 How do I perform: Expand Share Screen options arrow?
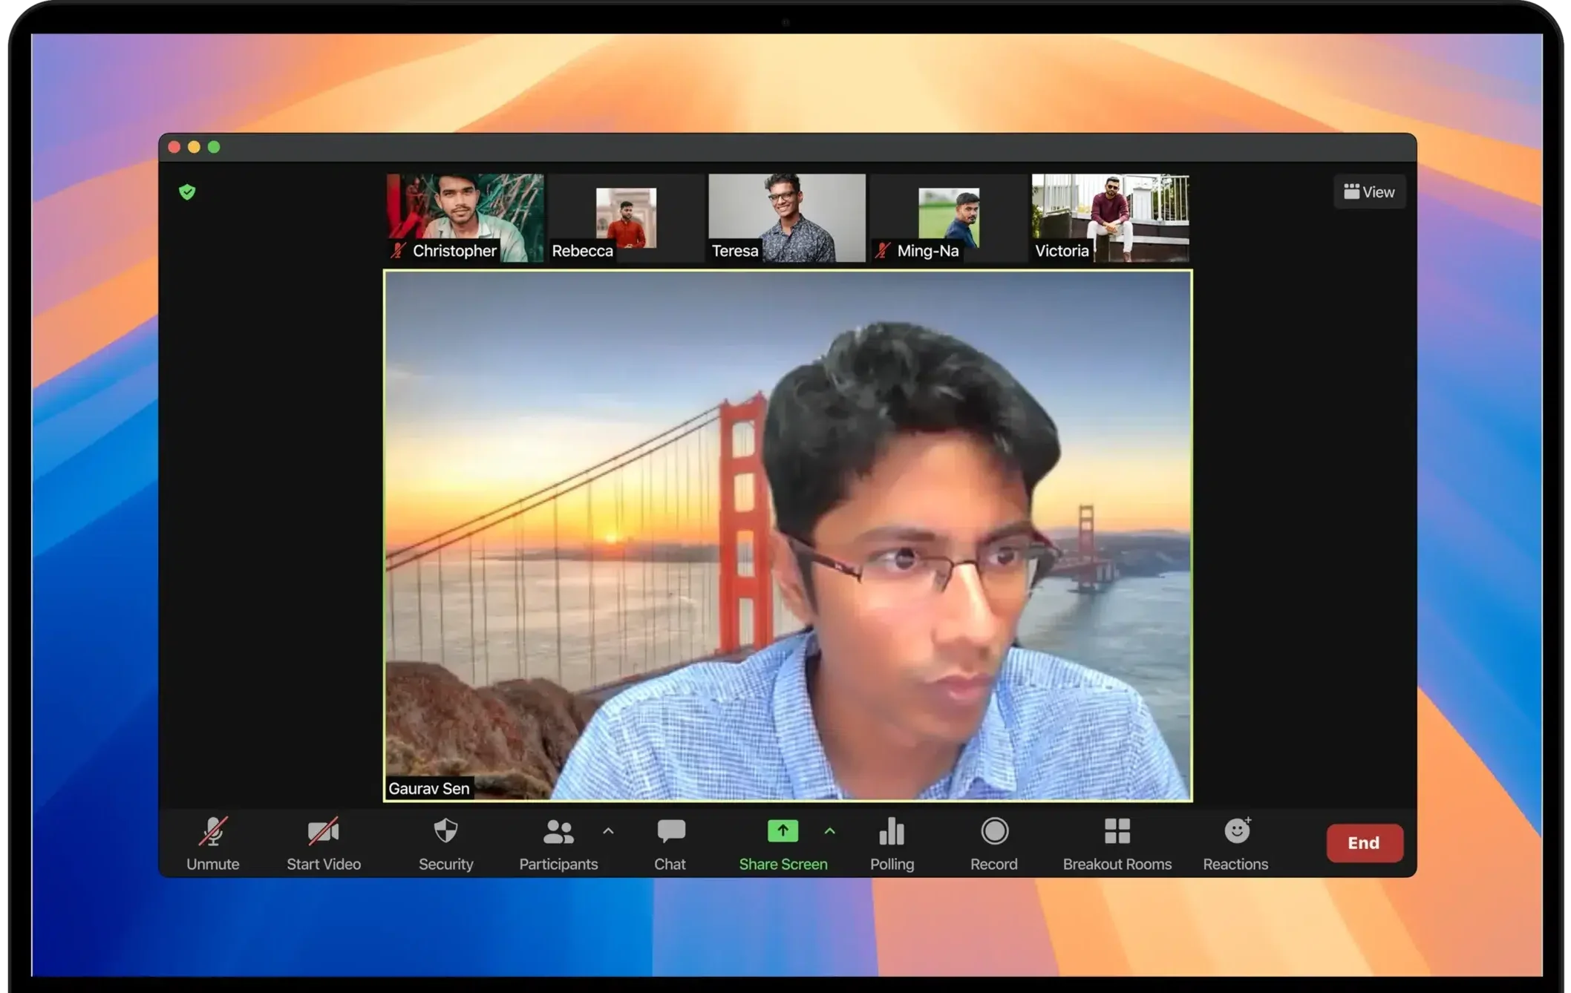point(830,831)
